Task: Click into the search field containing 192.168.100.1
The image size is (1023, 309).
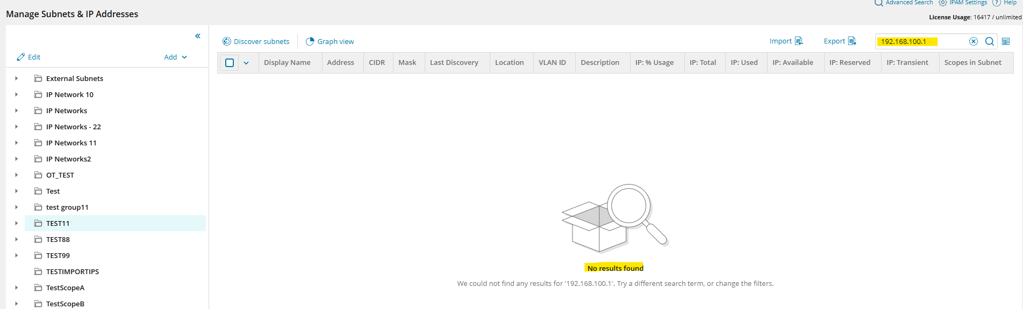Action: 922,41
